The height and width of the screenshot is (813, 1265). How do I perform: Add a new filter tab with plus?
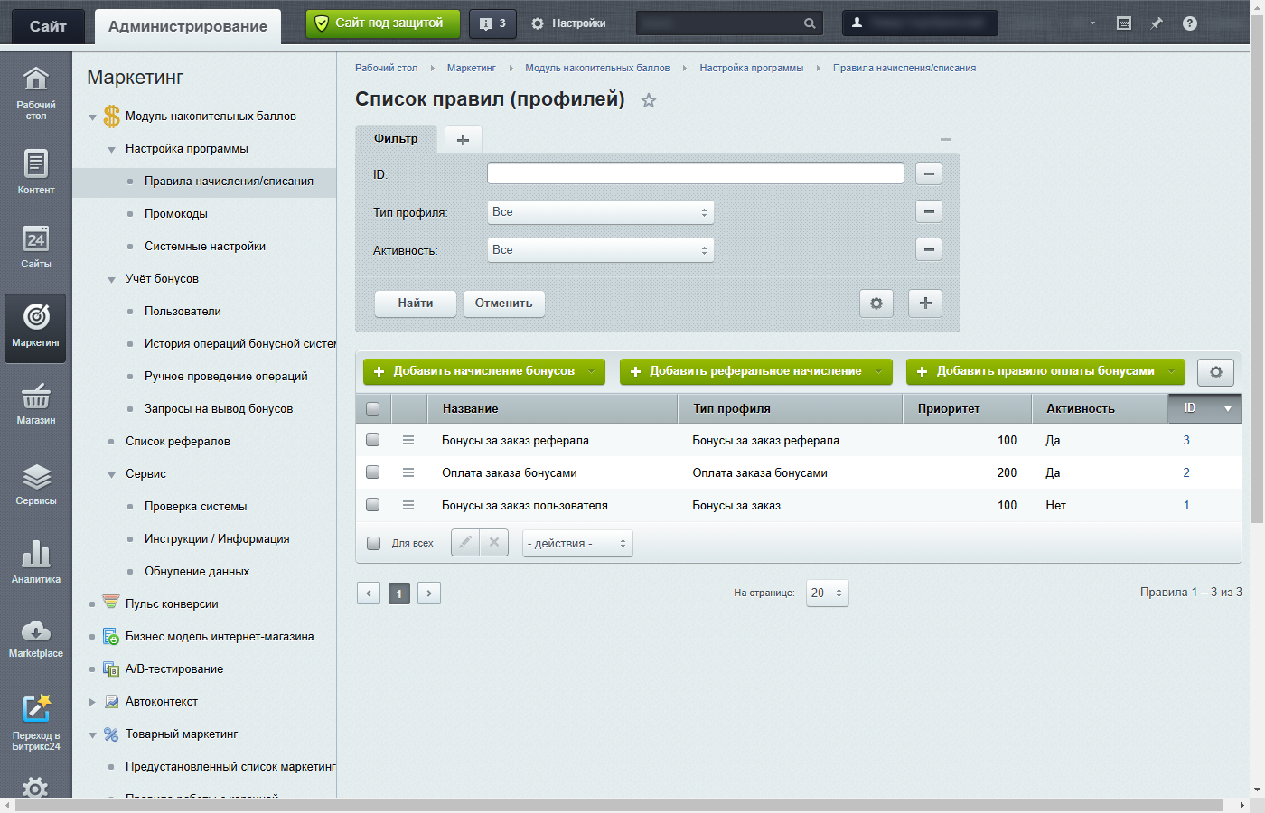point(463,139)
